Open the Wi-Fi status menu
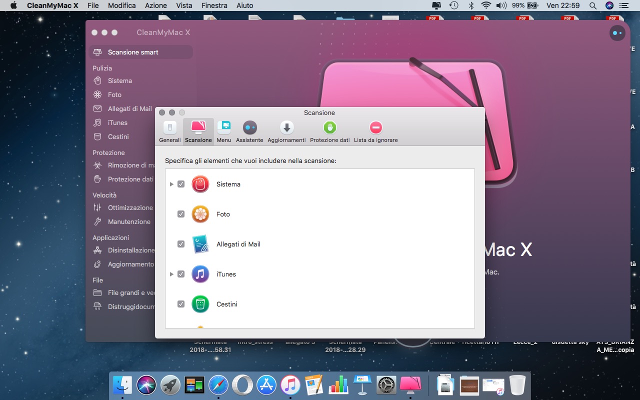 (x=486, y=5)
